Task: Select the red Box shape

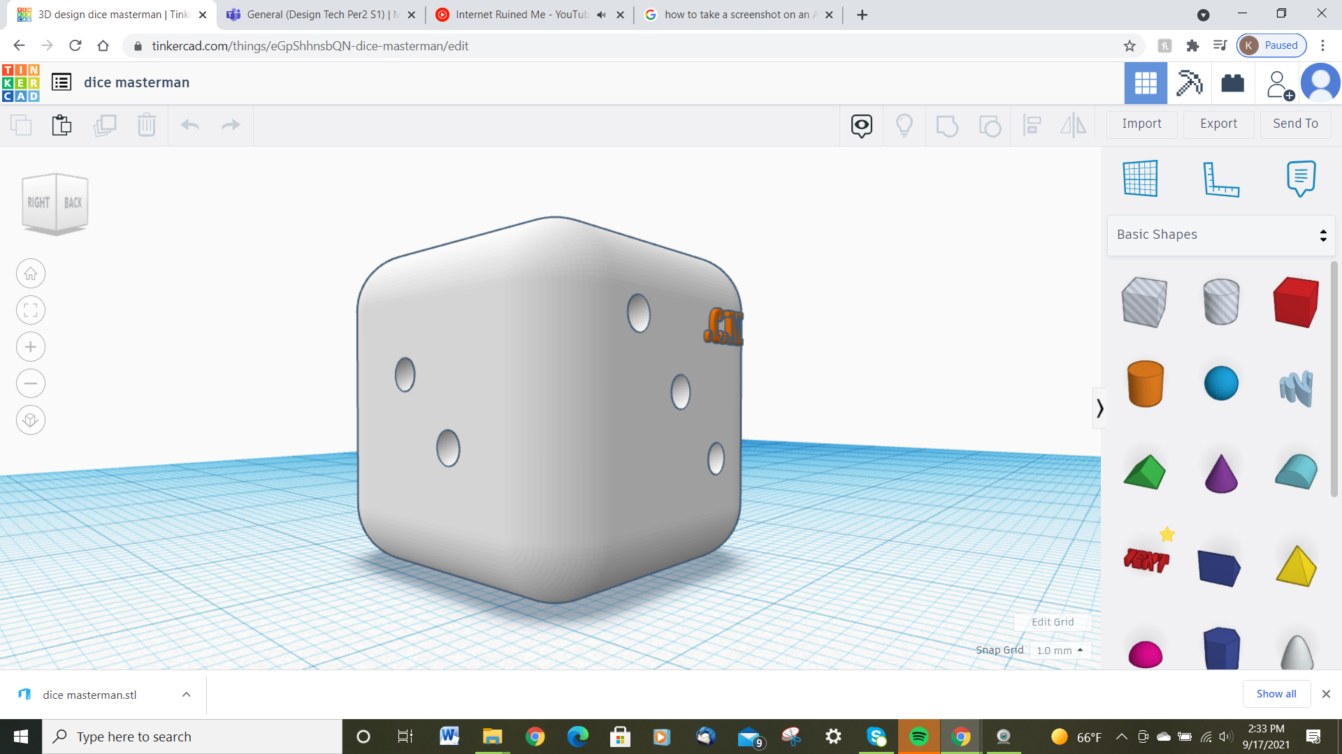Action: [1296, 302]
